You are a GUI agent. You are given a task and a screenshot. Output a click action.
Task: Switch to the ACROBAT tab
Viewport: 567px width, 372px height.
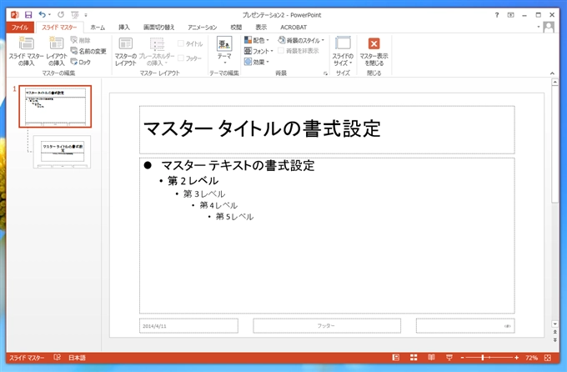click(294, 28)
